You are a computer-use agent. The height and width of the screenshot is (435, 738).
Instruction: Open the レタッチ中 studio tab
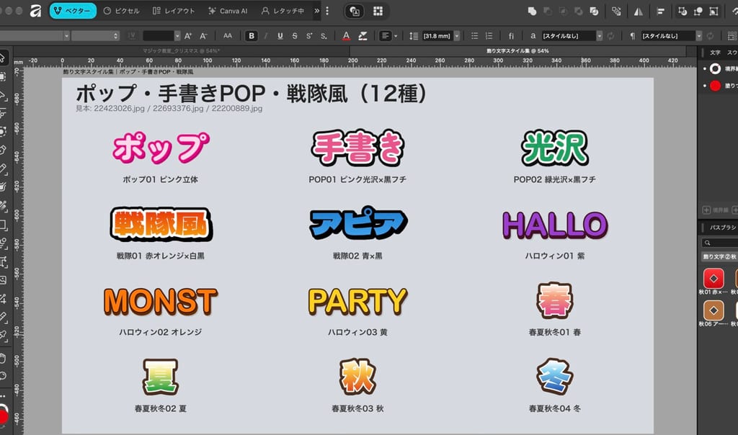(x=283, y=11)
